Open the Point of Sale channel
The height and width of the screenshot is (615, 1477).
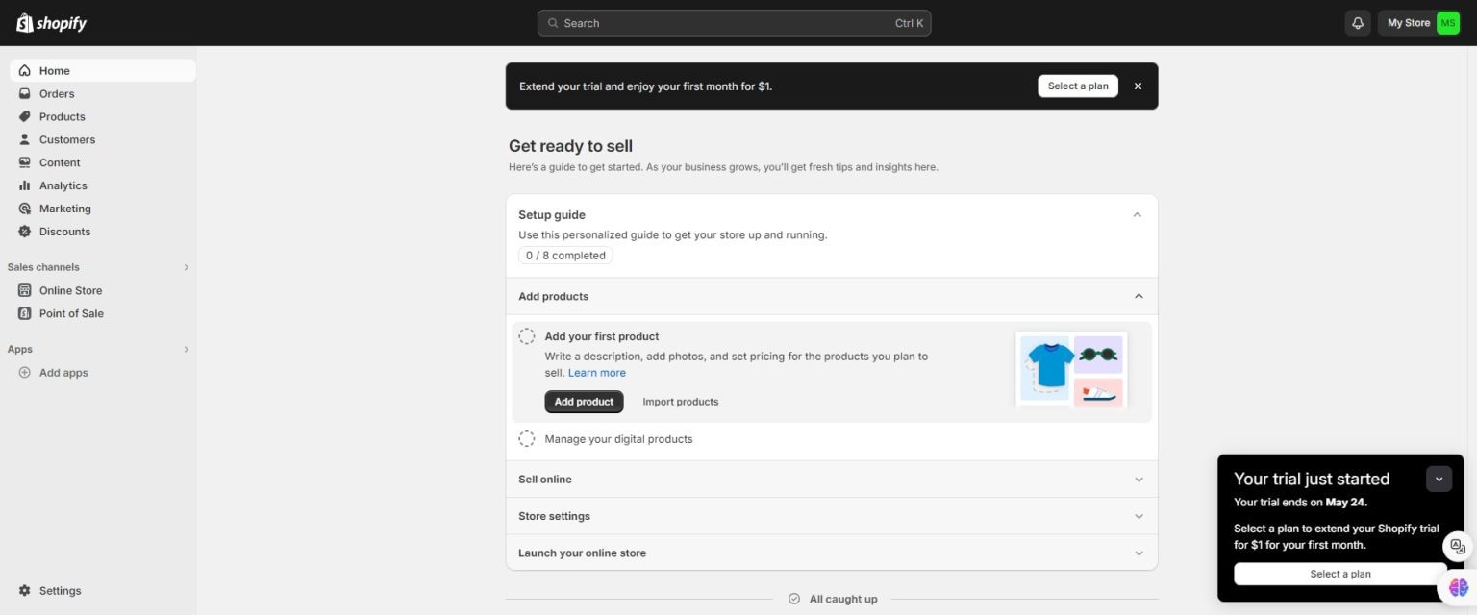[x=71, y=312]
